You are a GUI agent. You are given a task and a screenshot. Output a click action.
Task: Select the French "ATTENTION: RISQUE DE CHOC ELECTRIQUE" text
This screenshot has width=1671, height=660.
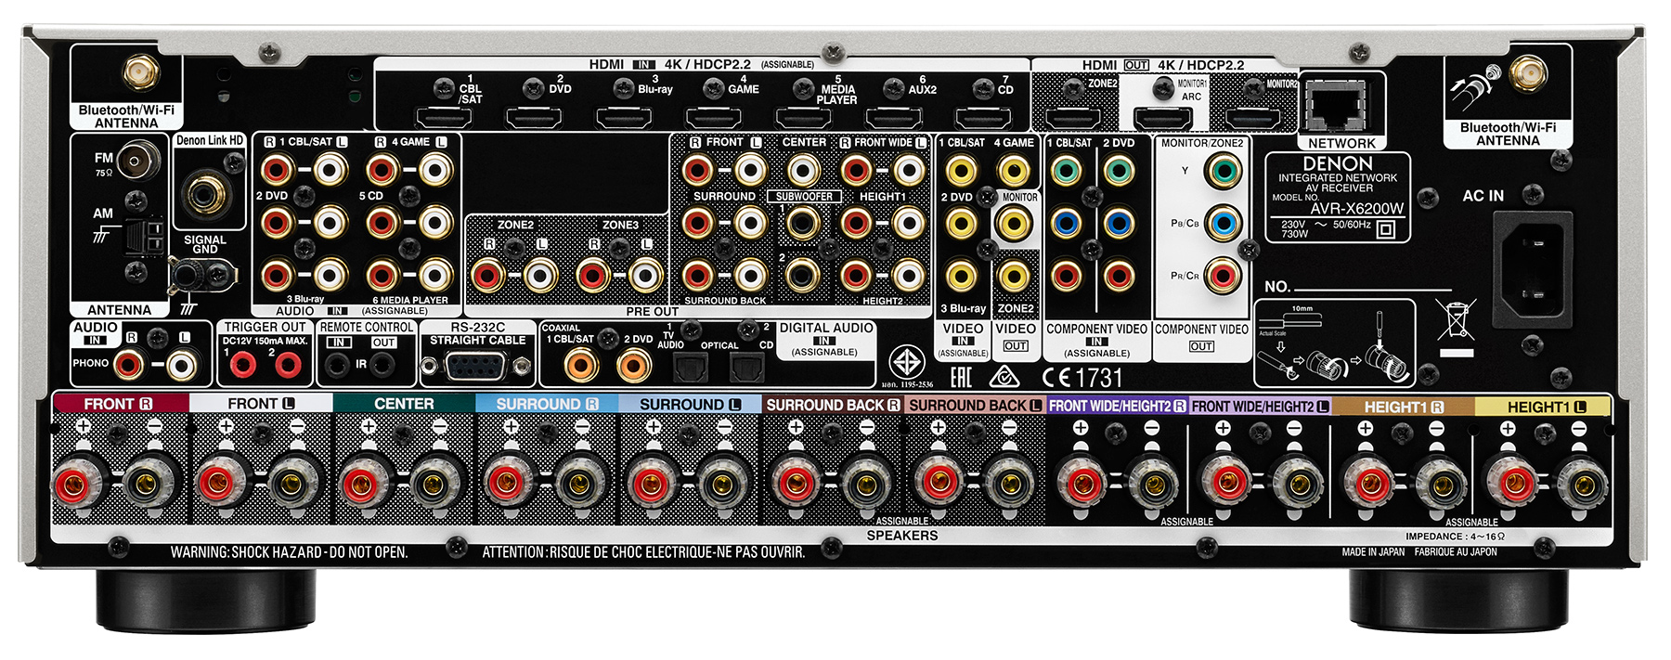tap(643, 552)
